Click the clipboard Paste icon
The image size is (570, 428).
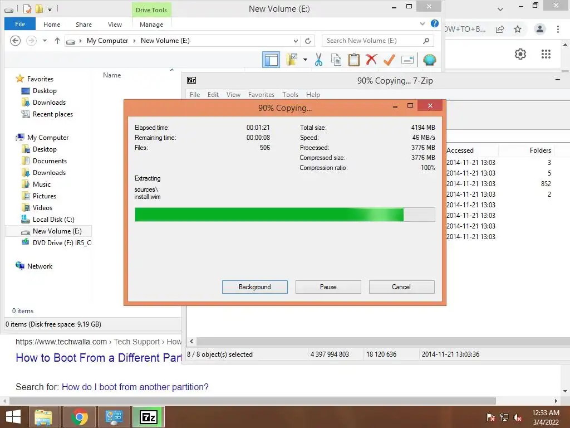(x=353, y=60)
